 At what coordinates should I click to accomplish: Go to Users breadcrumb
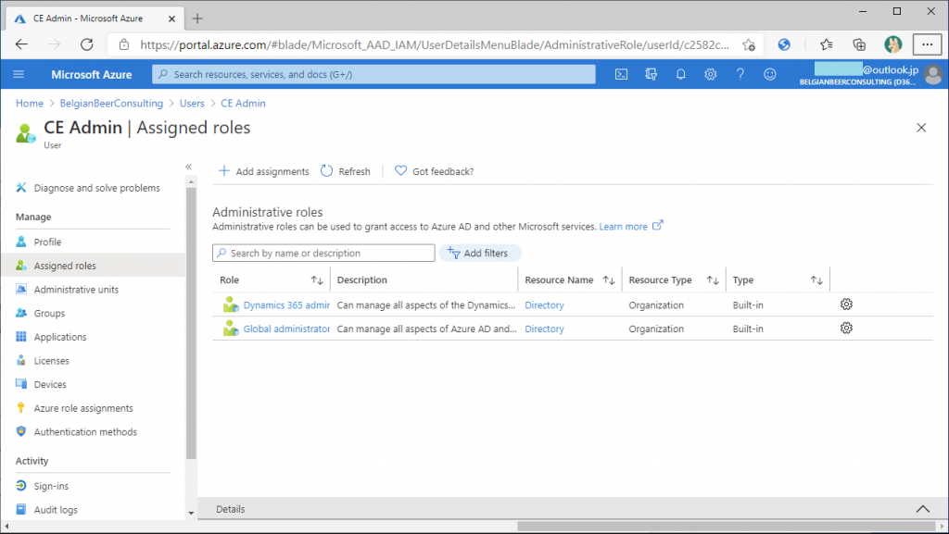click(x=192, y=104)
